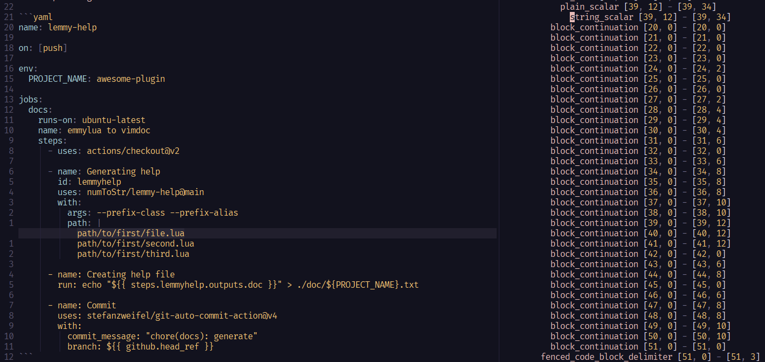Click the github.head_ref branch expression

169,346
